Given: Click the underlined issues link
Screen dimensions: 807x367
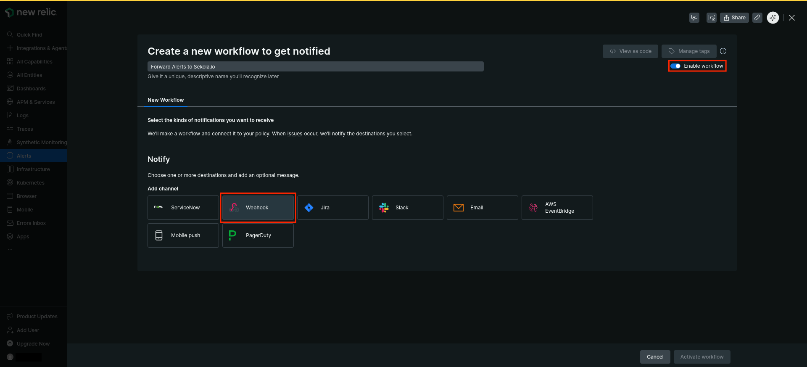Looking at the screenshot, I should [x=295, y=134].
